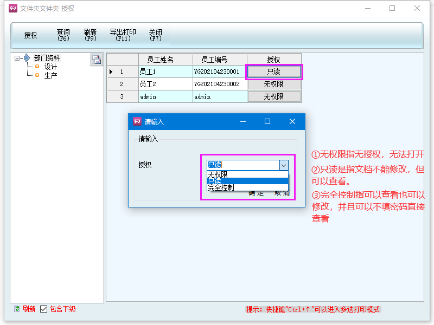Maximize the 请输入 dialog window
434x325 pixels.
[x=267, y=122]
